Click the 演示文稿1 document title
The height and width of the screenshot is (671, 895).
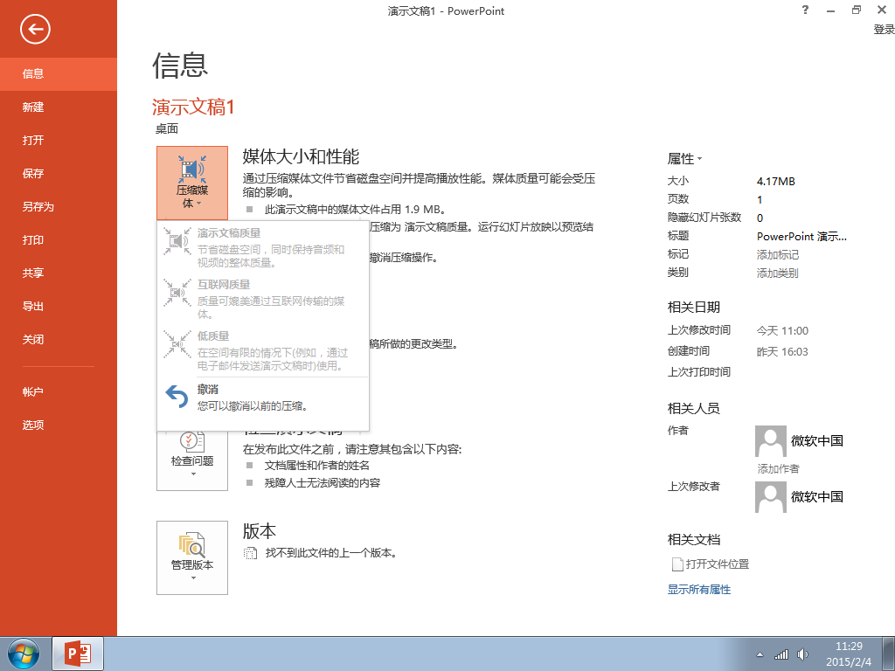pos(193,107)
